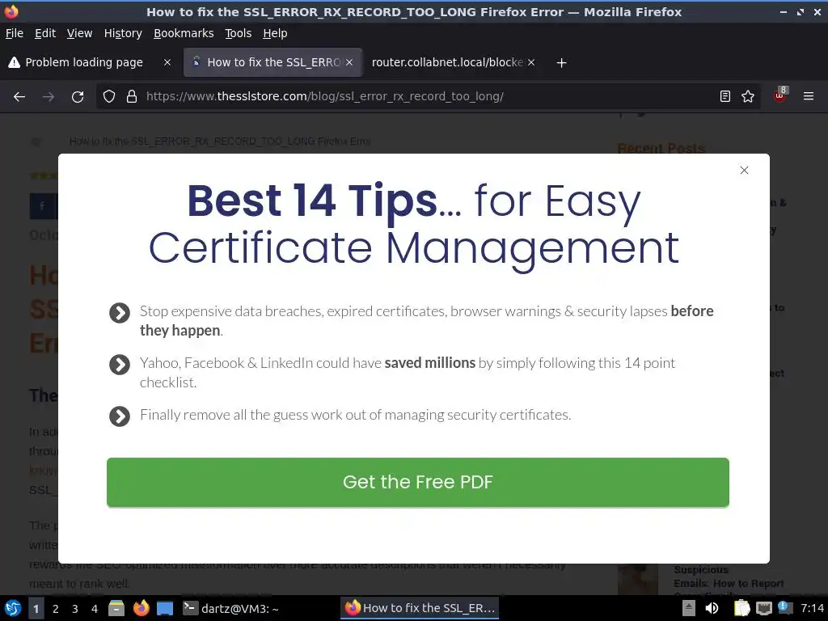Reload the current page

point(78,97)
